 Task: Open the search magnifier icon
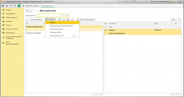tap(15, 6)
